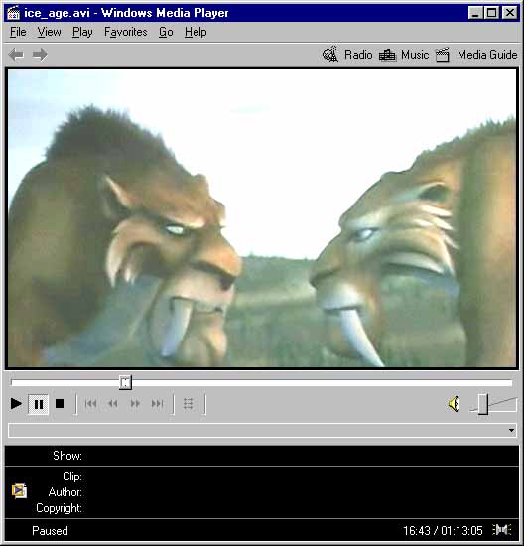Open the Radio tuner link
The height and width of the screenshot is (546, 524).
[x=347, y=55]
